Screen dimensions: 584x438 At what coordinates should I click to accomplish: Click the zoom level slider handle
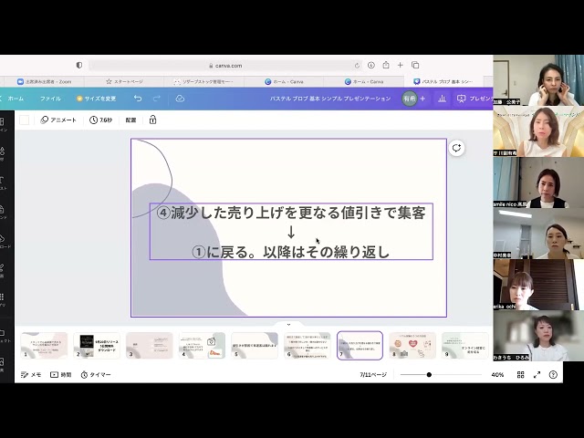coord(429,374)
